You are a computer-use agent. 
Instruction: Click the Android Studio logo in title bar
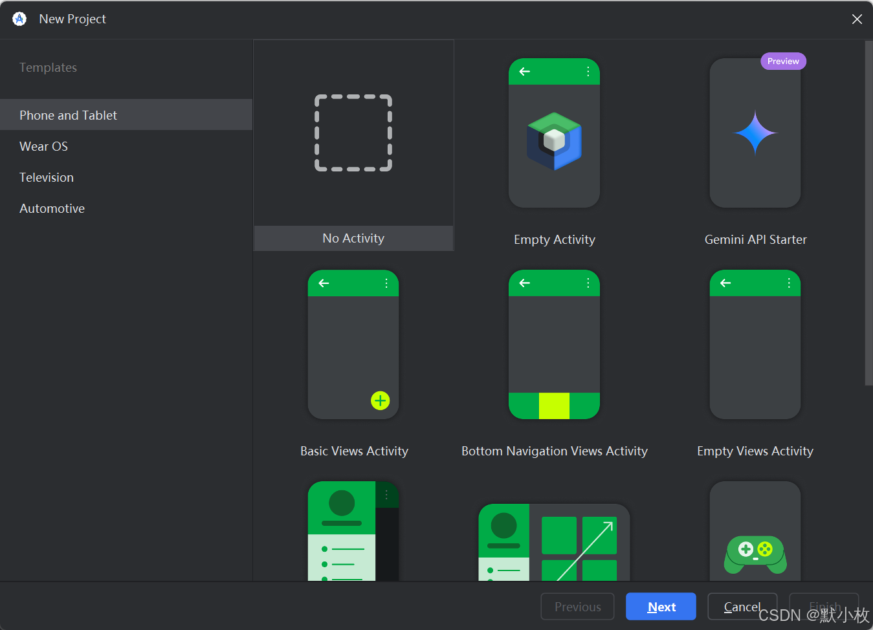tap(19, 19)
